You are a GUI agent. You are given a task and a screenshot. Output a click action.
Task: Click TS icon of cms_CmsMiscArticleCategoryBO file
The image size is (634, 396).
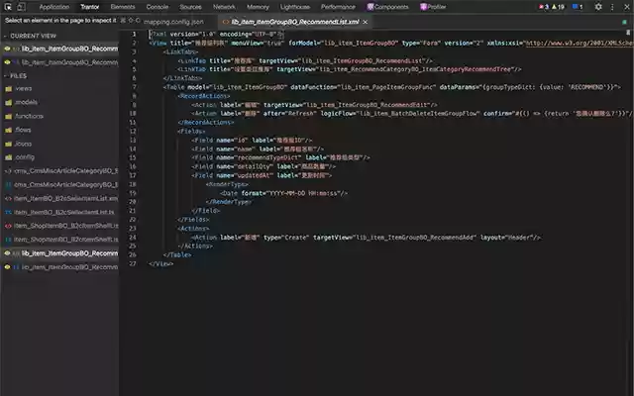point(8,185)
